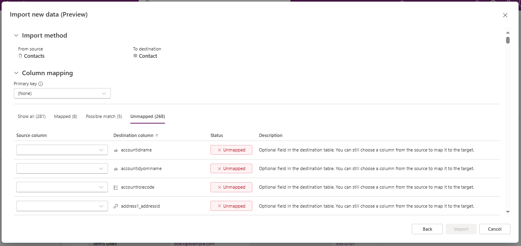Click the vertical scrollbar down arrow
The width and height of the screenshot is (521, 246).
coord(508,212)
